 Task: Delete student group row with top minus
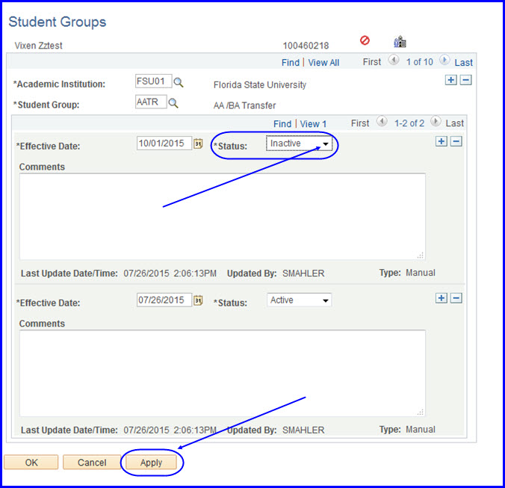[x=465, y=80]
